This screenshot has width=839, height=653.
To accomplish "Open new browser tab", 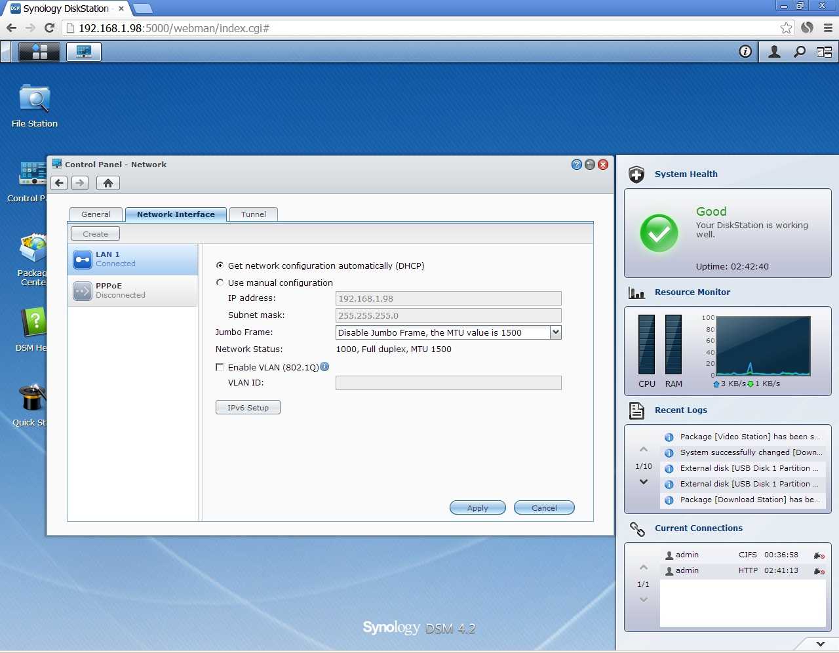I will [142, 9].
